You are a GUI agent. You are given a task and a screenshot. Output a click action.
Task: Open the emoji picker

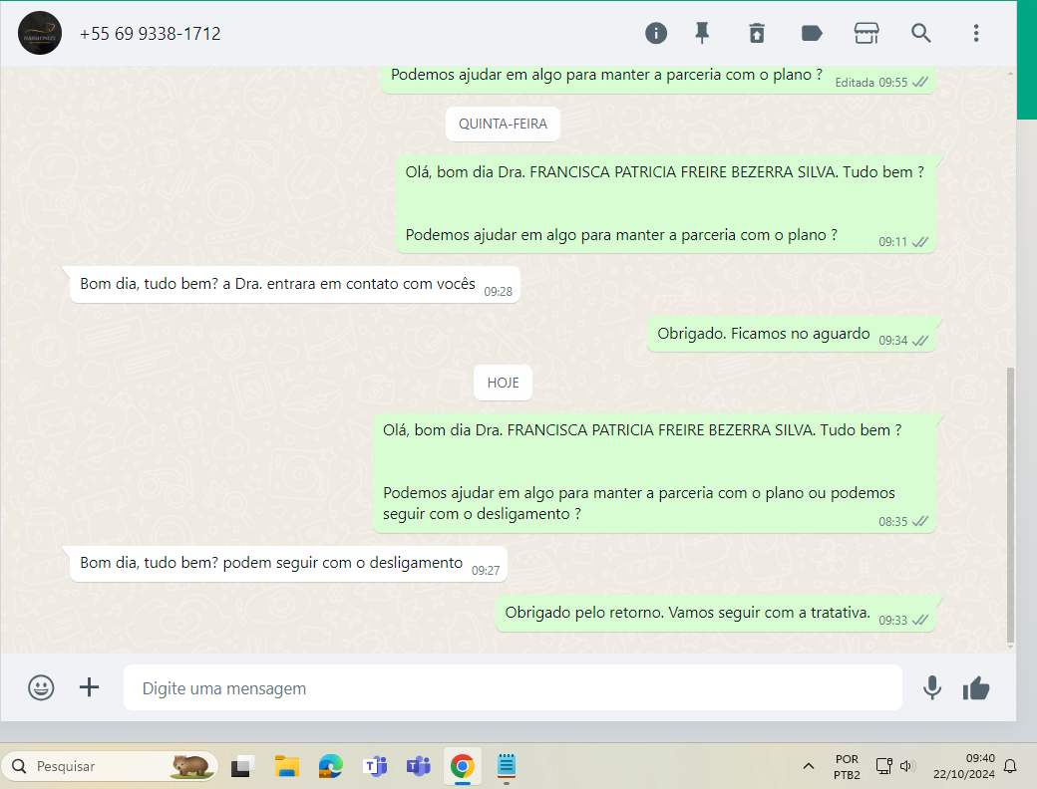[41, 687]
